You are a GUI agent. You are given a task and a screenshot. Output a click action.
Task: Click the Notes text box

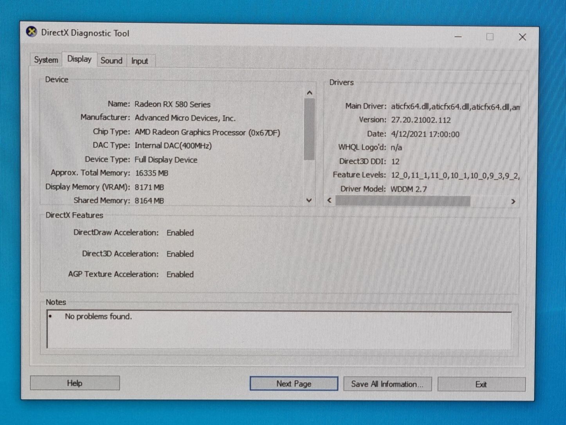click(x=279, y=329)
